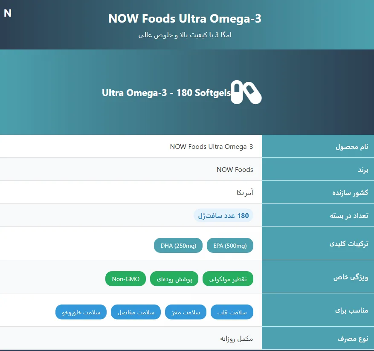374x351 pixels.
Task: Click the NOW Foods brand value text
Action: [x=235, y=169]
